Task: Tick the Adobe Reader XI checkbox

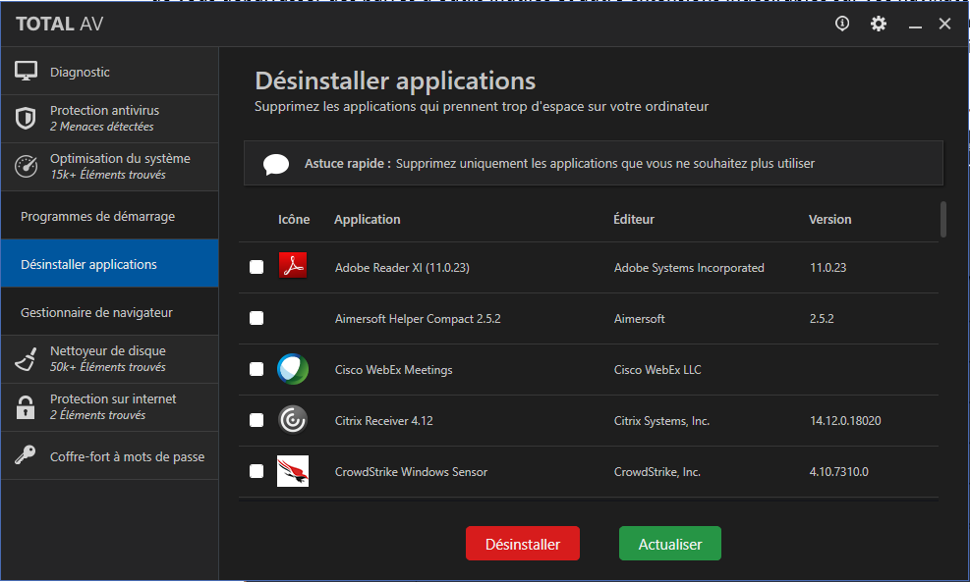Action: tap(257, 267)
